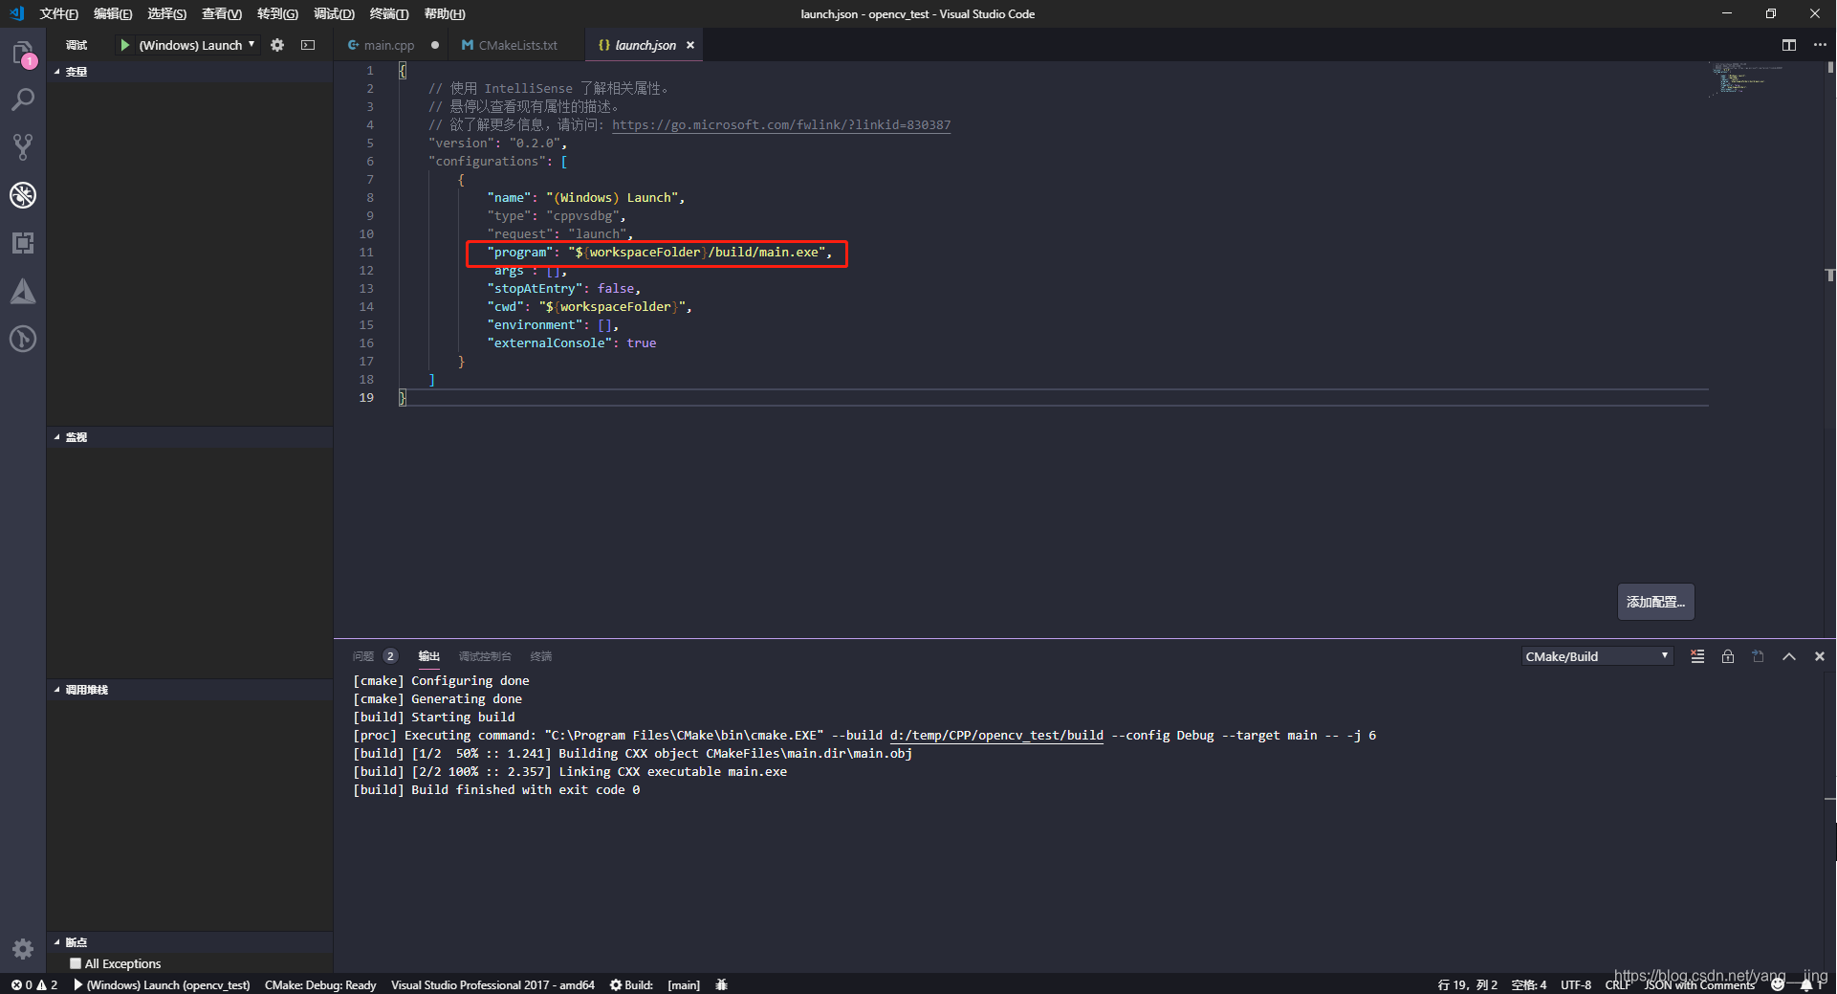Open the Manage gear in activity bar
Viewport: 1837px width, 994px height.
pyautogui.click(x=23, y=949)
